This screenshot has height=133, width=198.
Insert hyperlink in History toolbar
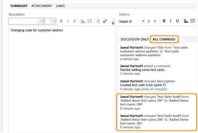(x=186, y=21)
